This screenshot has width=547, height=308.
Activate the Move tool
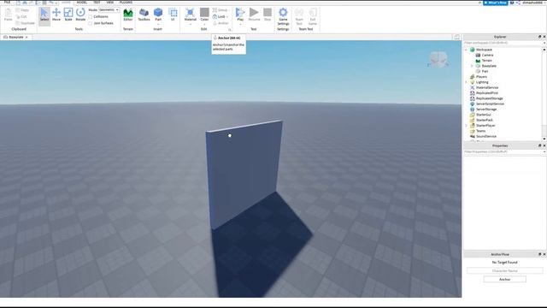56,15
